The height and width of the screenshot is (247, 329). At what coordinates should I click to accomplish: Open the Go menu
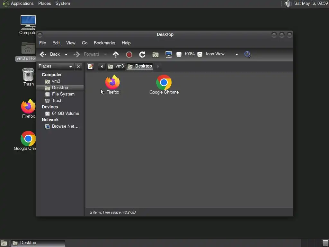(84, 43)
